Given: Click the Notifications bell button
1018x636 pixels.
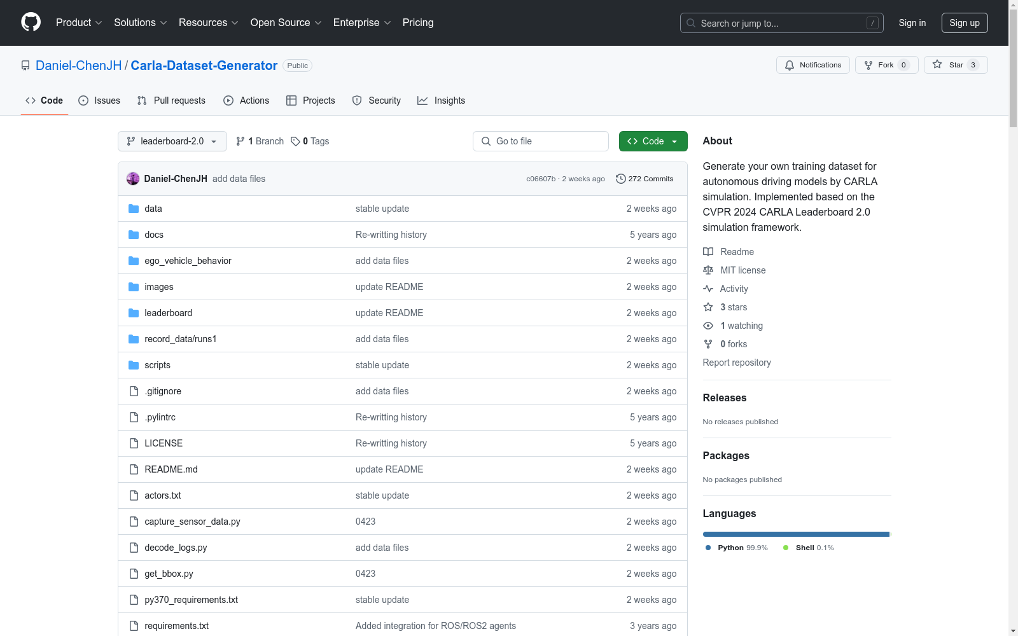Looking at the screenshot, I should (812, 65).
